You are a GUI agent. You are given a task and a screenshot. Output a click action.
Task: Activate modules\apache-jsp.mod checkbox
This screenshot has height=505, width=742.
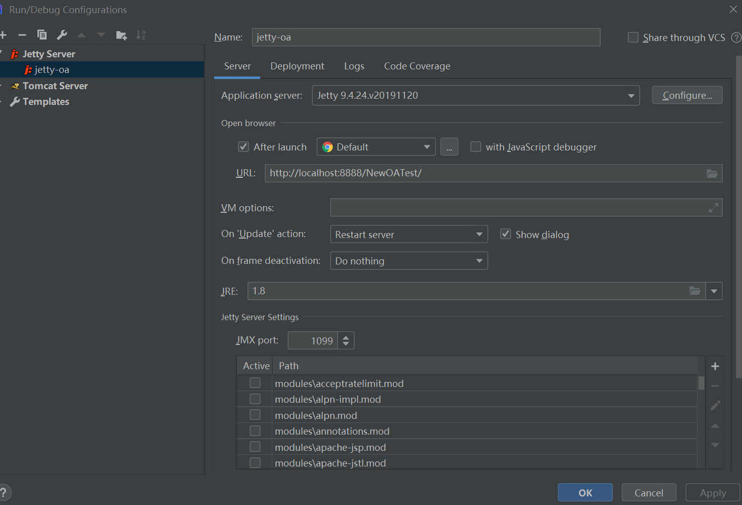[x=255, y=447]
